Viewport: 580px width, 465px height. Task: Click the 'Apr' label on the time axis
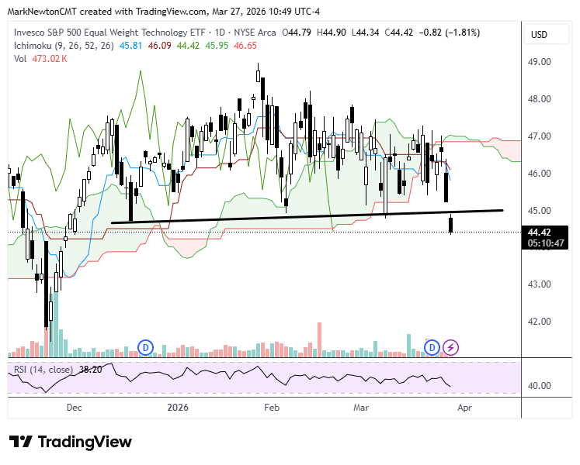pyautogui.click(x=464, y=406)
